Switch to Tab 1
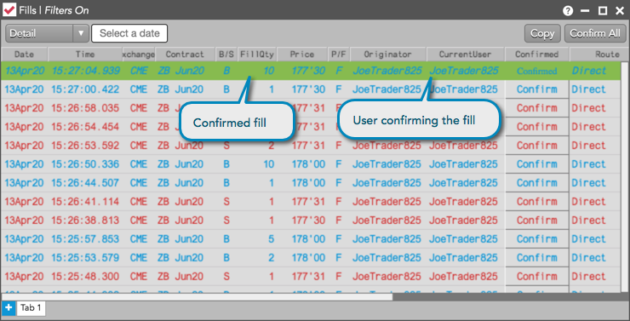 [31, 308]
